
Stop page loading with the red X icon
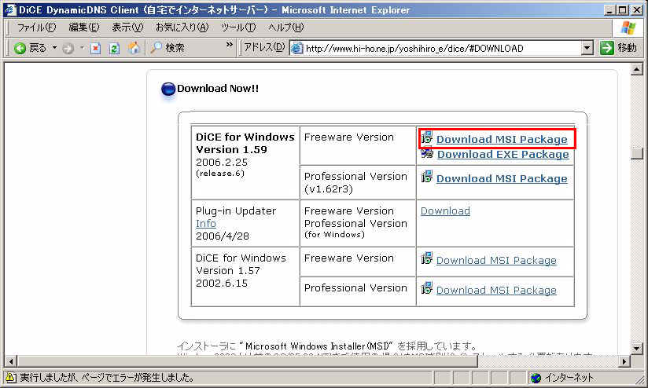[95, 49]
